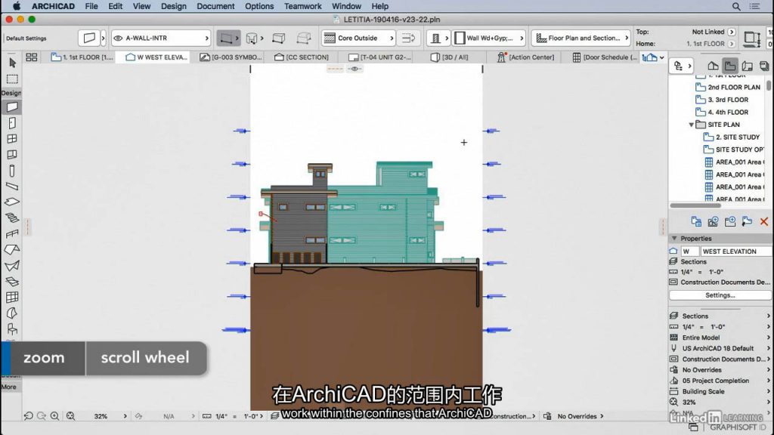Open the Core Outside reference line dropdown

358,38
